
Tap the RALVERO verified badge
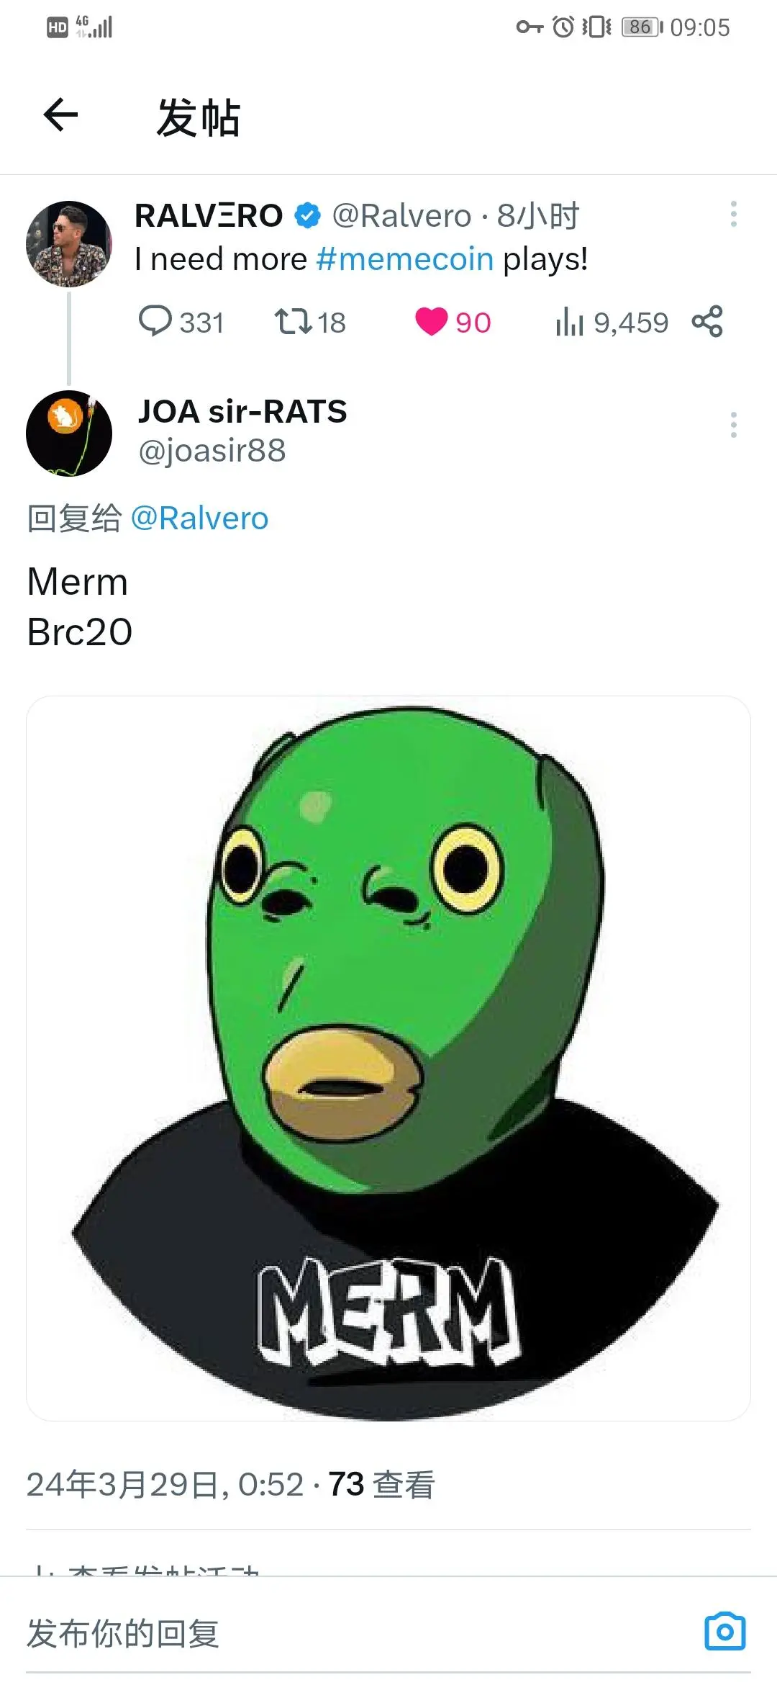point(308,215)
